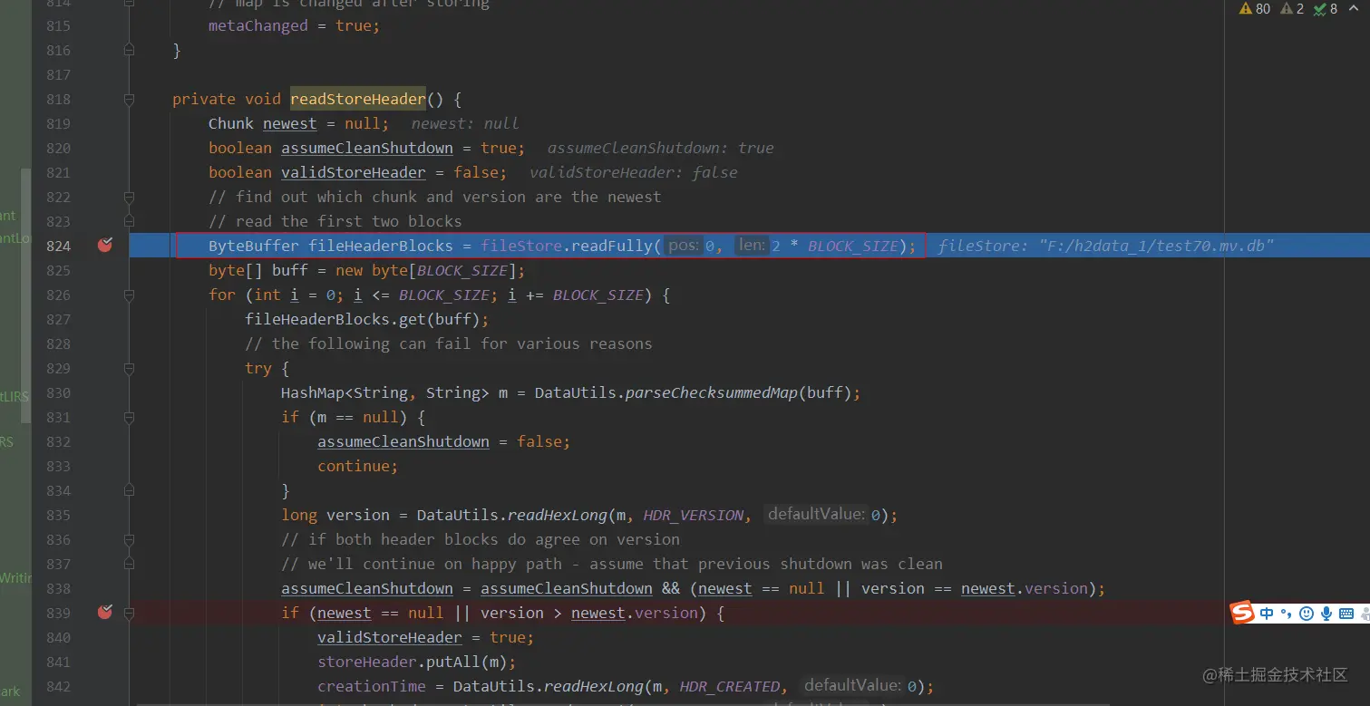Click the 8 typos checkmark indicator
Viewport: 1370px width, 706px height.
pyautogui.click(x=1326, y=9)
